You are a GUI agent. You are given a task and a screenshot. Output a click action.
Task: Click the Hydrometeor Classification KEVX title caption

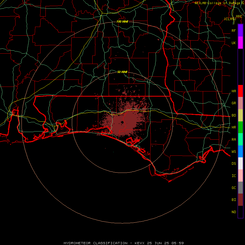124,243
